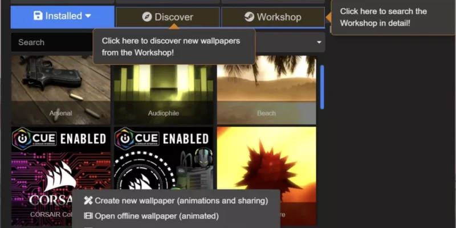Image resolution: width=456 pixels, height=228 pixels.
Task: Expand the Installed dropdown caret
Action: coord(88,17)
